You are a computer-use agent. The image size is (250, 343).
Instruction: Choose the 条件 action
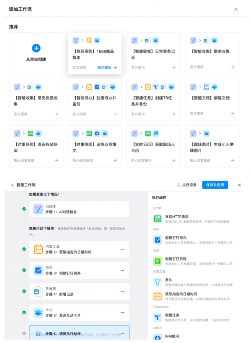pos(193,282)
